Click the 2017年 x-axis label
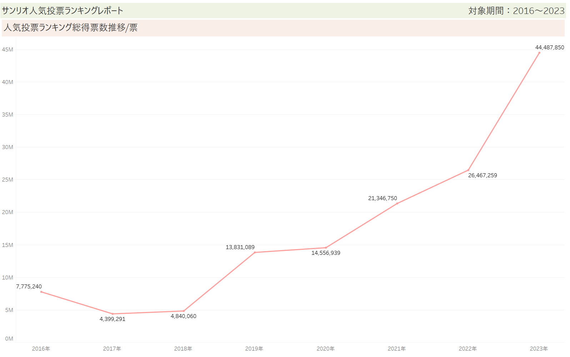Image resolution: width=570 pixels, height=357 pixels. tap(112, 348)
